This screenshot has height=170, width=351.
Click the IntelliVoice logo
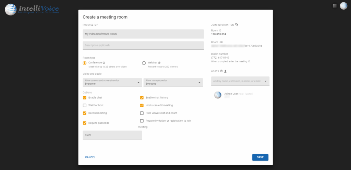[x=32, y=9]
